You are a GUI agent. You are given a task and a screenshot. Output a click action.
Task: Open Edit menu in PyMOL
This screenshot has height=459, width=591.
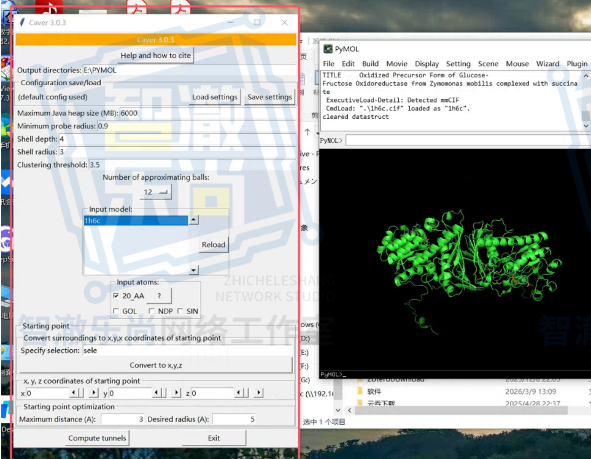pos(348,64)
